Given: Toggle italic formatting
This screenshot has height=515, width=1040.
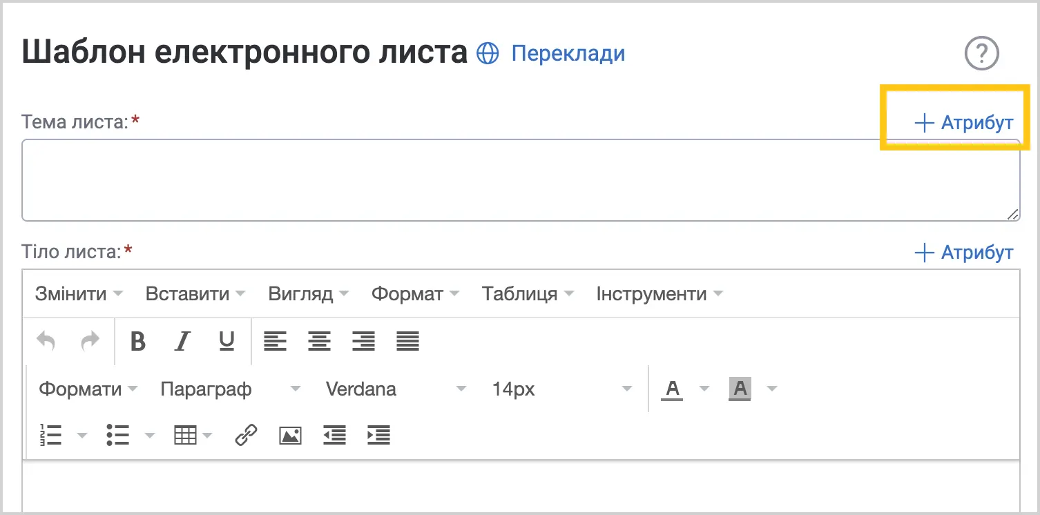Looking at the screenshot, I should [x=182, y=341].
